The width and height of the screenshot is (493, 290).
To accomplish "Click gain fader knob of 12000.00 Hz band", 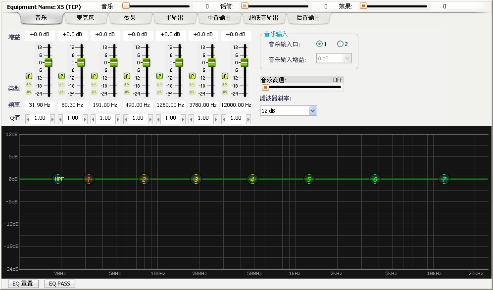I will tap(245, 62).
